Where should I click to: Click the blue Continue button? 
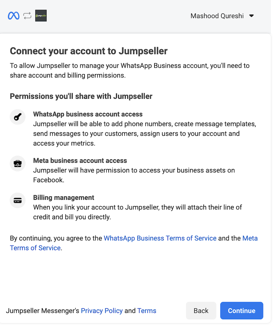pos(242,311)
